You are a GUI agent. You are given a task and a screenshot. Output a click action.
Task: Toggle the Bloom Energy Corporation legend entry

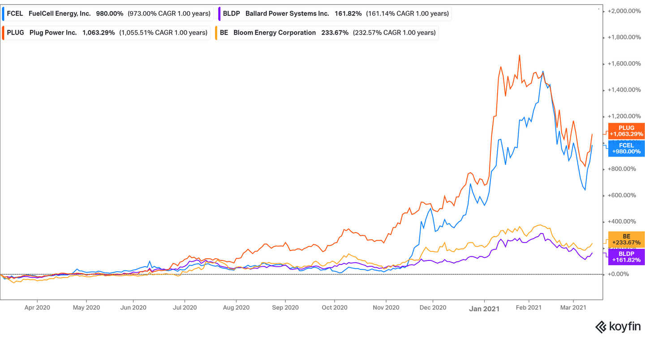[x=274, y=32]
